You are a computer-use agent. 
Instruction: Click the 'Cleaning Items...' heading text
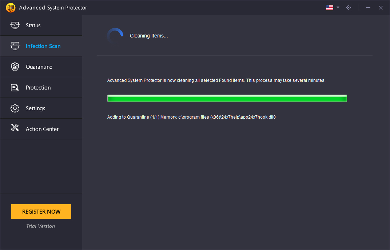(149, 36)
